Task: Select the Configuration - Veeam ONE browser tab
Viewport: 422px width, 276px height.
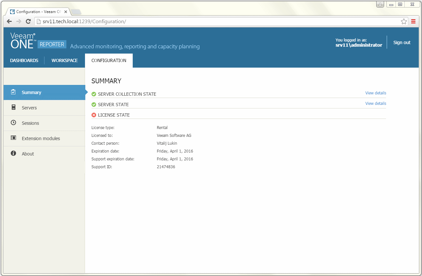Action: pos(39,12)
